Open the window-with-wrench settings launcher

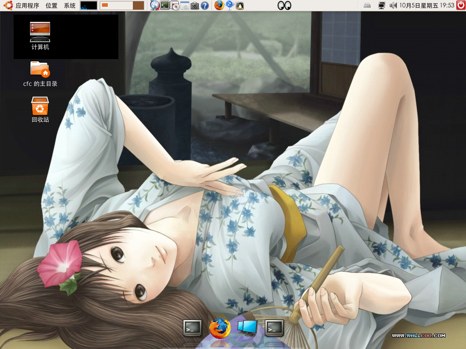pos(185,5)
